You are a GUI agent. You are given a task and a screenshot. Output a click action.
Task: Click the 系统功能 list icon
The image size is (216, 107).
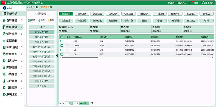point(4,14)
